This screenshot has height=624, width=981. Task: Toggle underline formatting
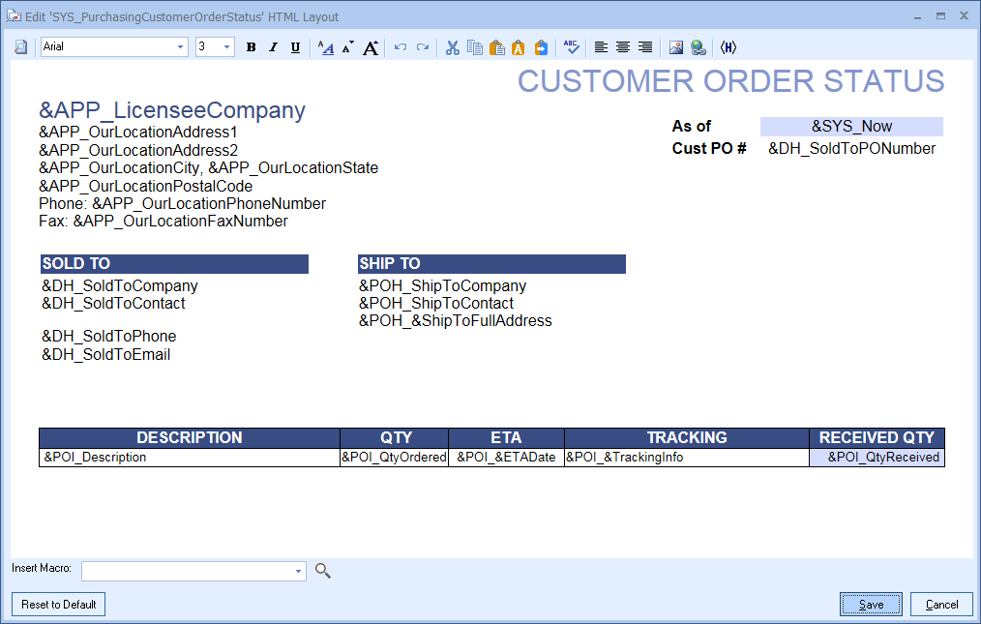coord(295,47)
